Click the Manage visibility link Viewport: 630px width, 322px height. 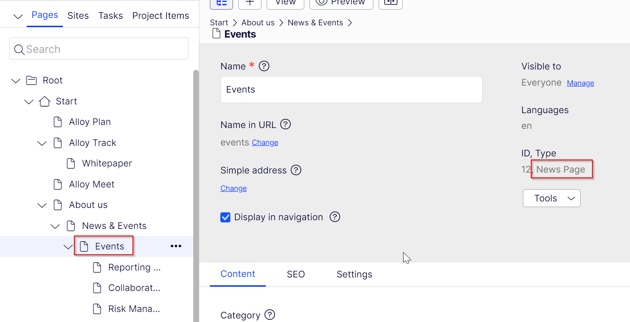point(580,83)
